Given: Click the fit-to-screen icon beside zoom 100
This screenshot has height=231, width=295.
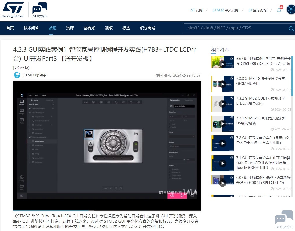Looking at the screenshot, I should [x=116, y=188].
